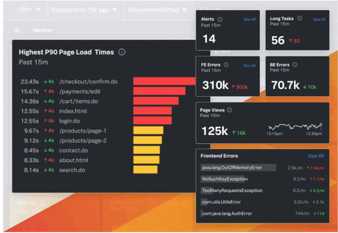Click the Page Views info icon
Image resolution: width=338 pixels, height=233 pixels.
click(x=230, y=110)
